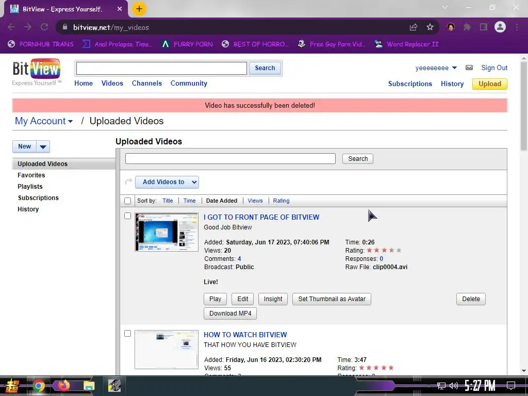The width and height of the screenshot is (528, 396).
Task: Sort videos by Rating
Action: 281,201
